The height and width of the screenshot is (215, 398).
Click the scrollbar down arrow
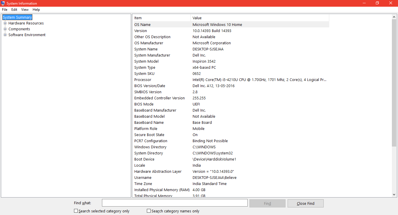click(394, 195)
